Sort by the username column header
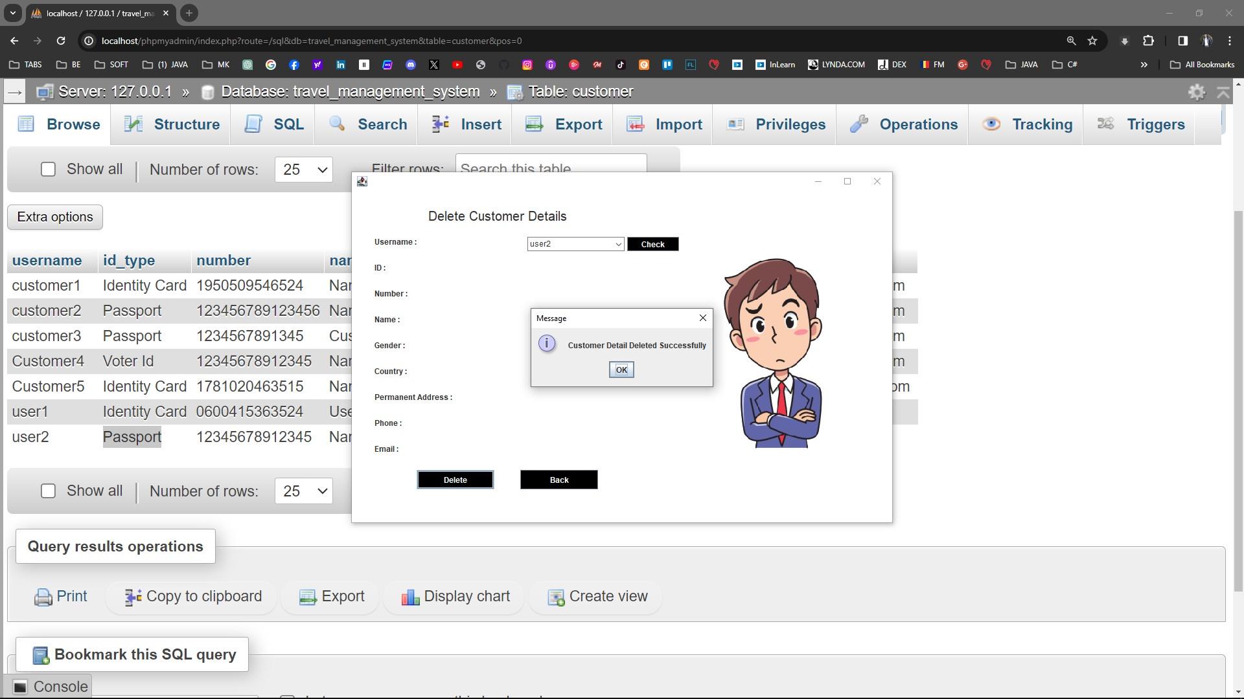This screenshot has height=699, width=1244. click(x=47, y=261)
